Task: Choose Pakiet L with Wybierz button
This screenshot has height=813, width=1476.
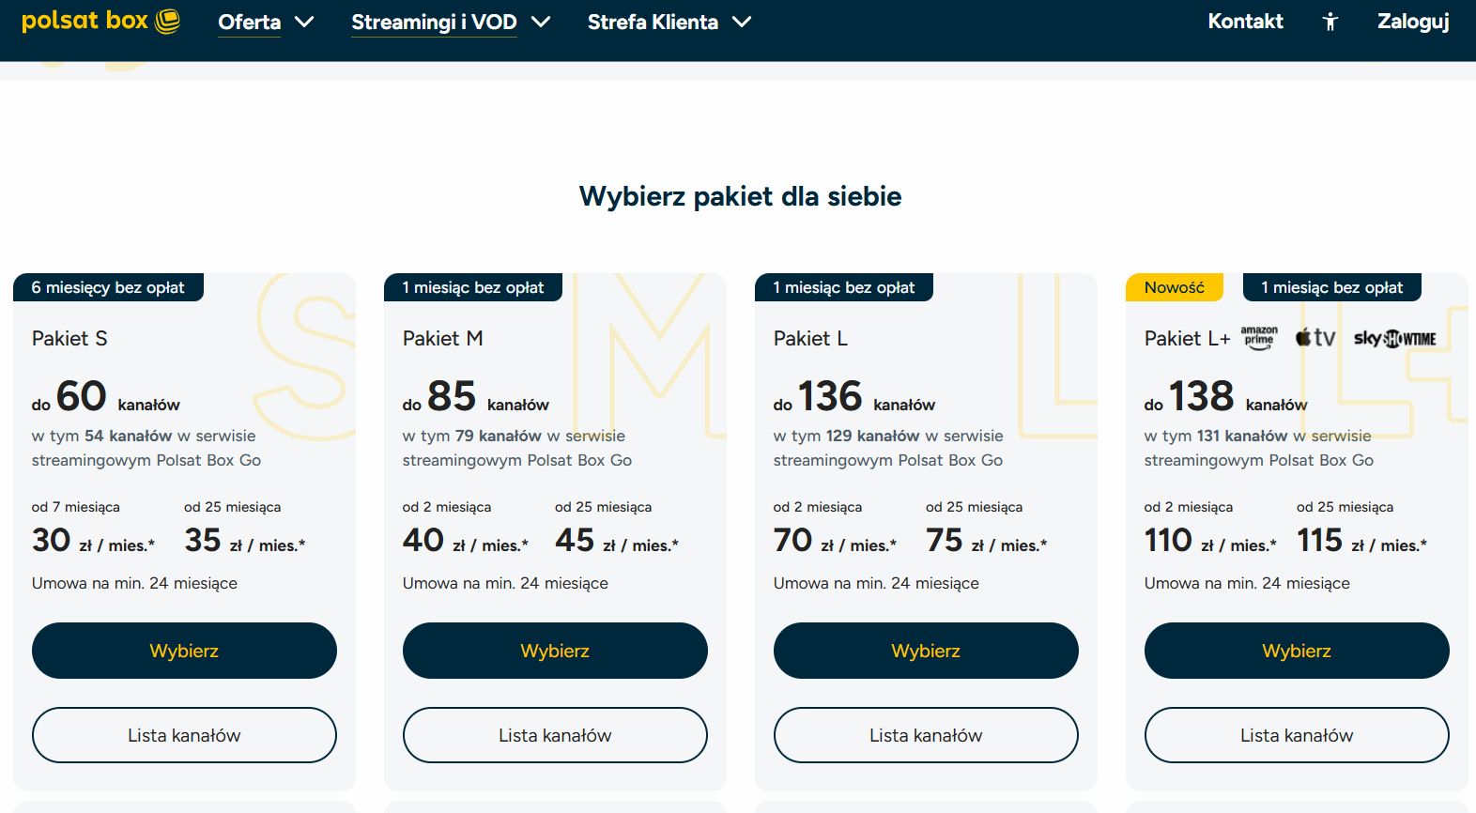Action: point(926,651)
